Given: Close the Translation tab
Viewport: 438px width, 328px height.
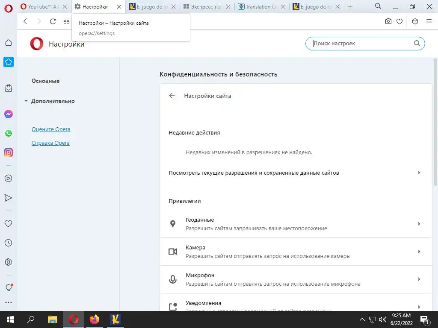Looking at the screenshot, I should [x=283, y=7].
